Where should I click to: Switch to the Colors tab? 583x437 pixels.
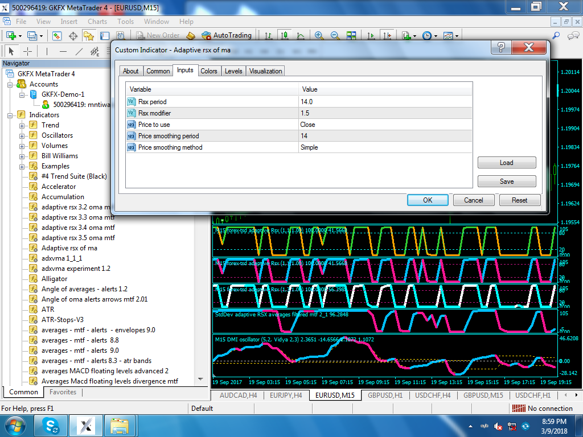(x=209, y=71)
